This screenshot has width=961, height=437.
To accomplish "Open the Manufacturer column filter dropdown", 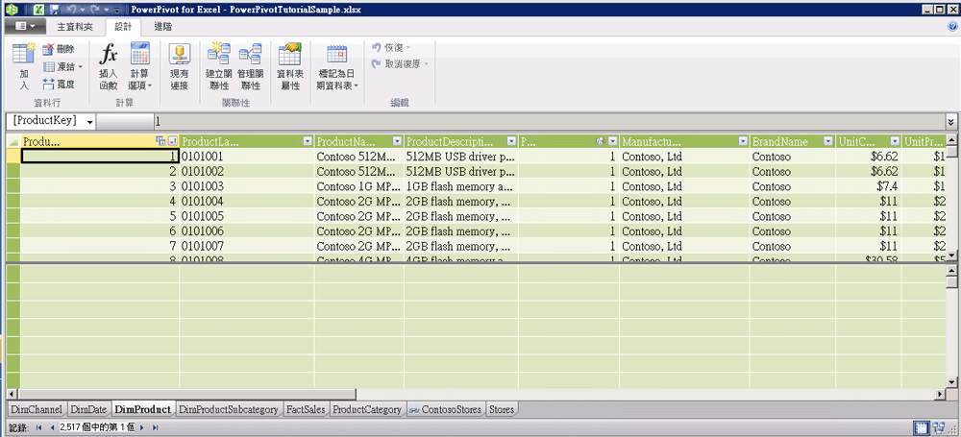I will coord(743,141).
